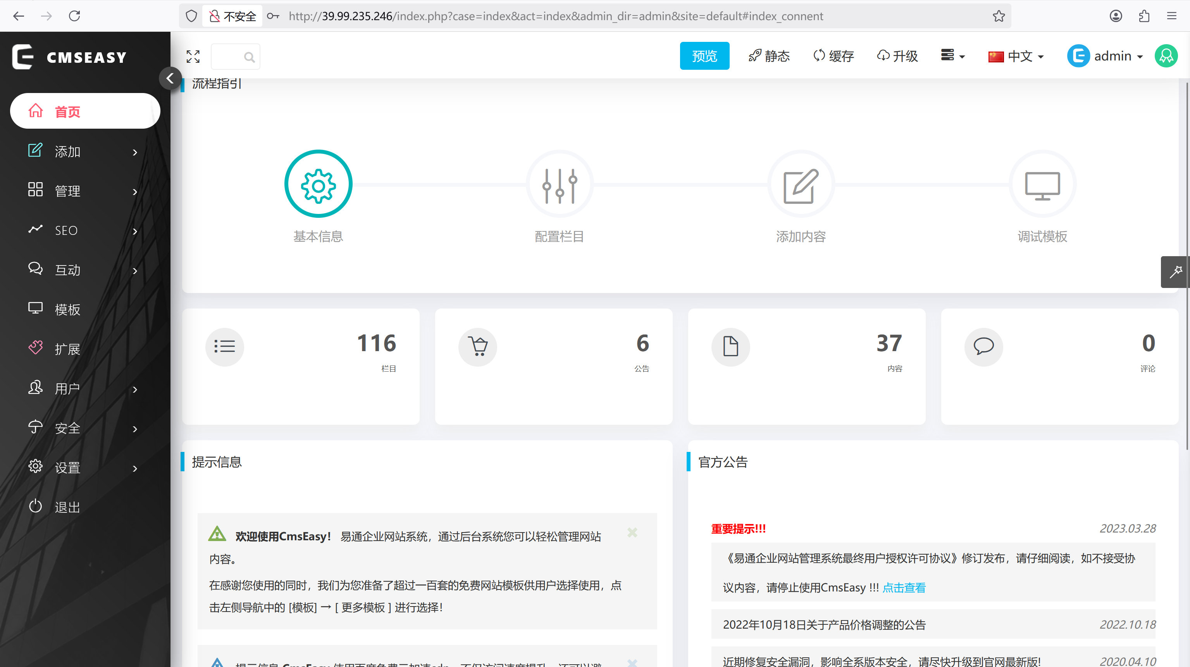
Task: Open the 扩展 sidebar item
Action: click(x=85, y=349)
